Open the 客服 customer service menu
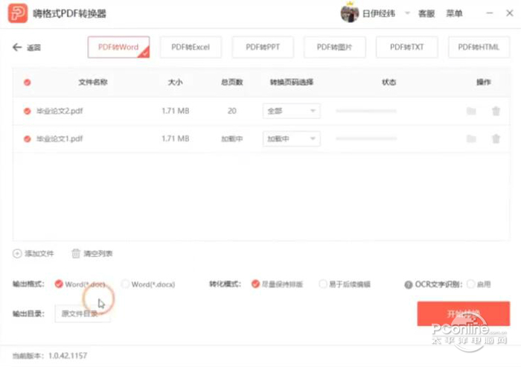This screenshot has width=521, height=367. click(x=426, y=13)
